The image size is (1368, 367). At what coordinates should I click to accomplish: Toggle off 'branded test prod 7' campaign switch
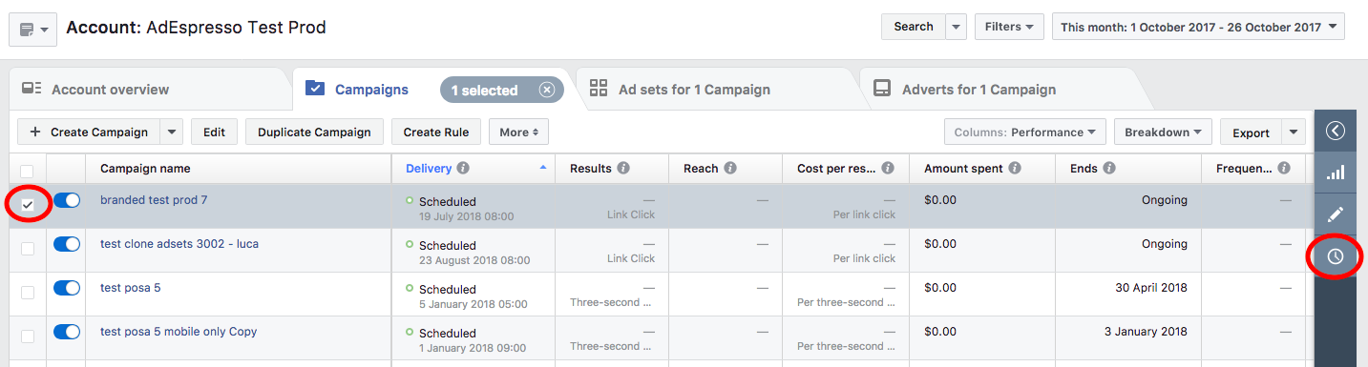(x=67, y=200)
